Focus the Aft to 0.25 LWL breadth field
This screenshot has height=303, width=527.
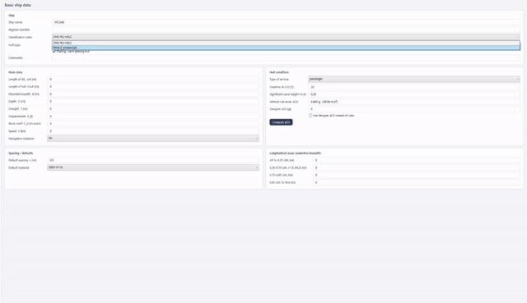click(x=417, y=160)
